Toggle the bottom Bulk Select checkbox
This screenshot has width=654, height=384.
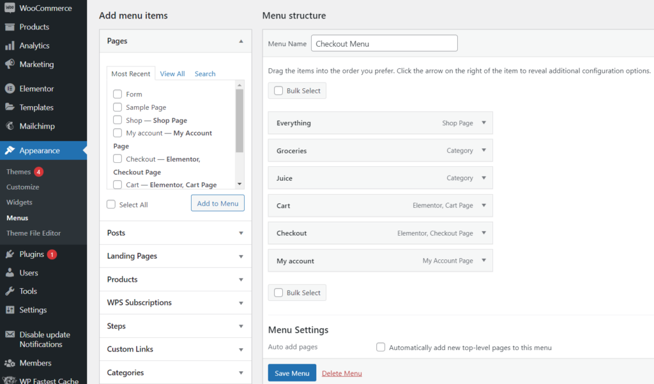pyautogui.click(x=278, y=292)
